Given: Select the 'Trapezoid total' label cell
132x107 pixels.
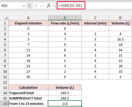Looking at the screenshot, I should 28,93.
